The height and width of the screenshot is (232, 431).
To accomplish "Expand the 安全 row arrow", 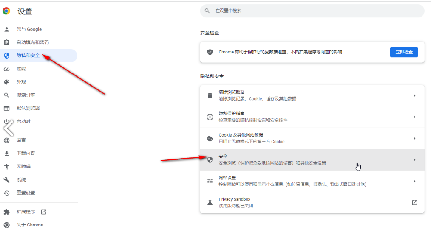I will 414,160.
